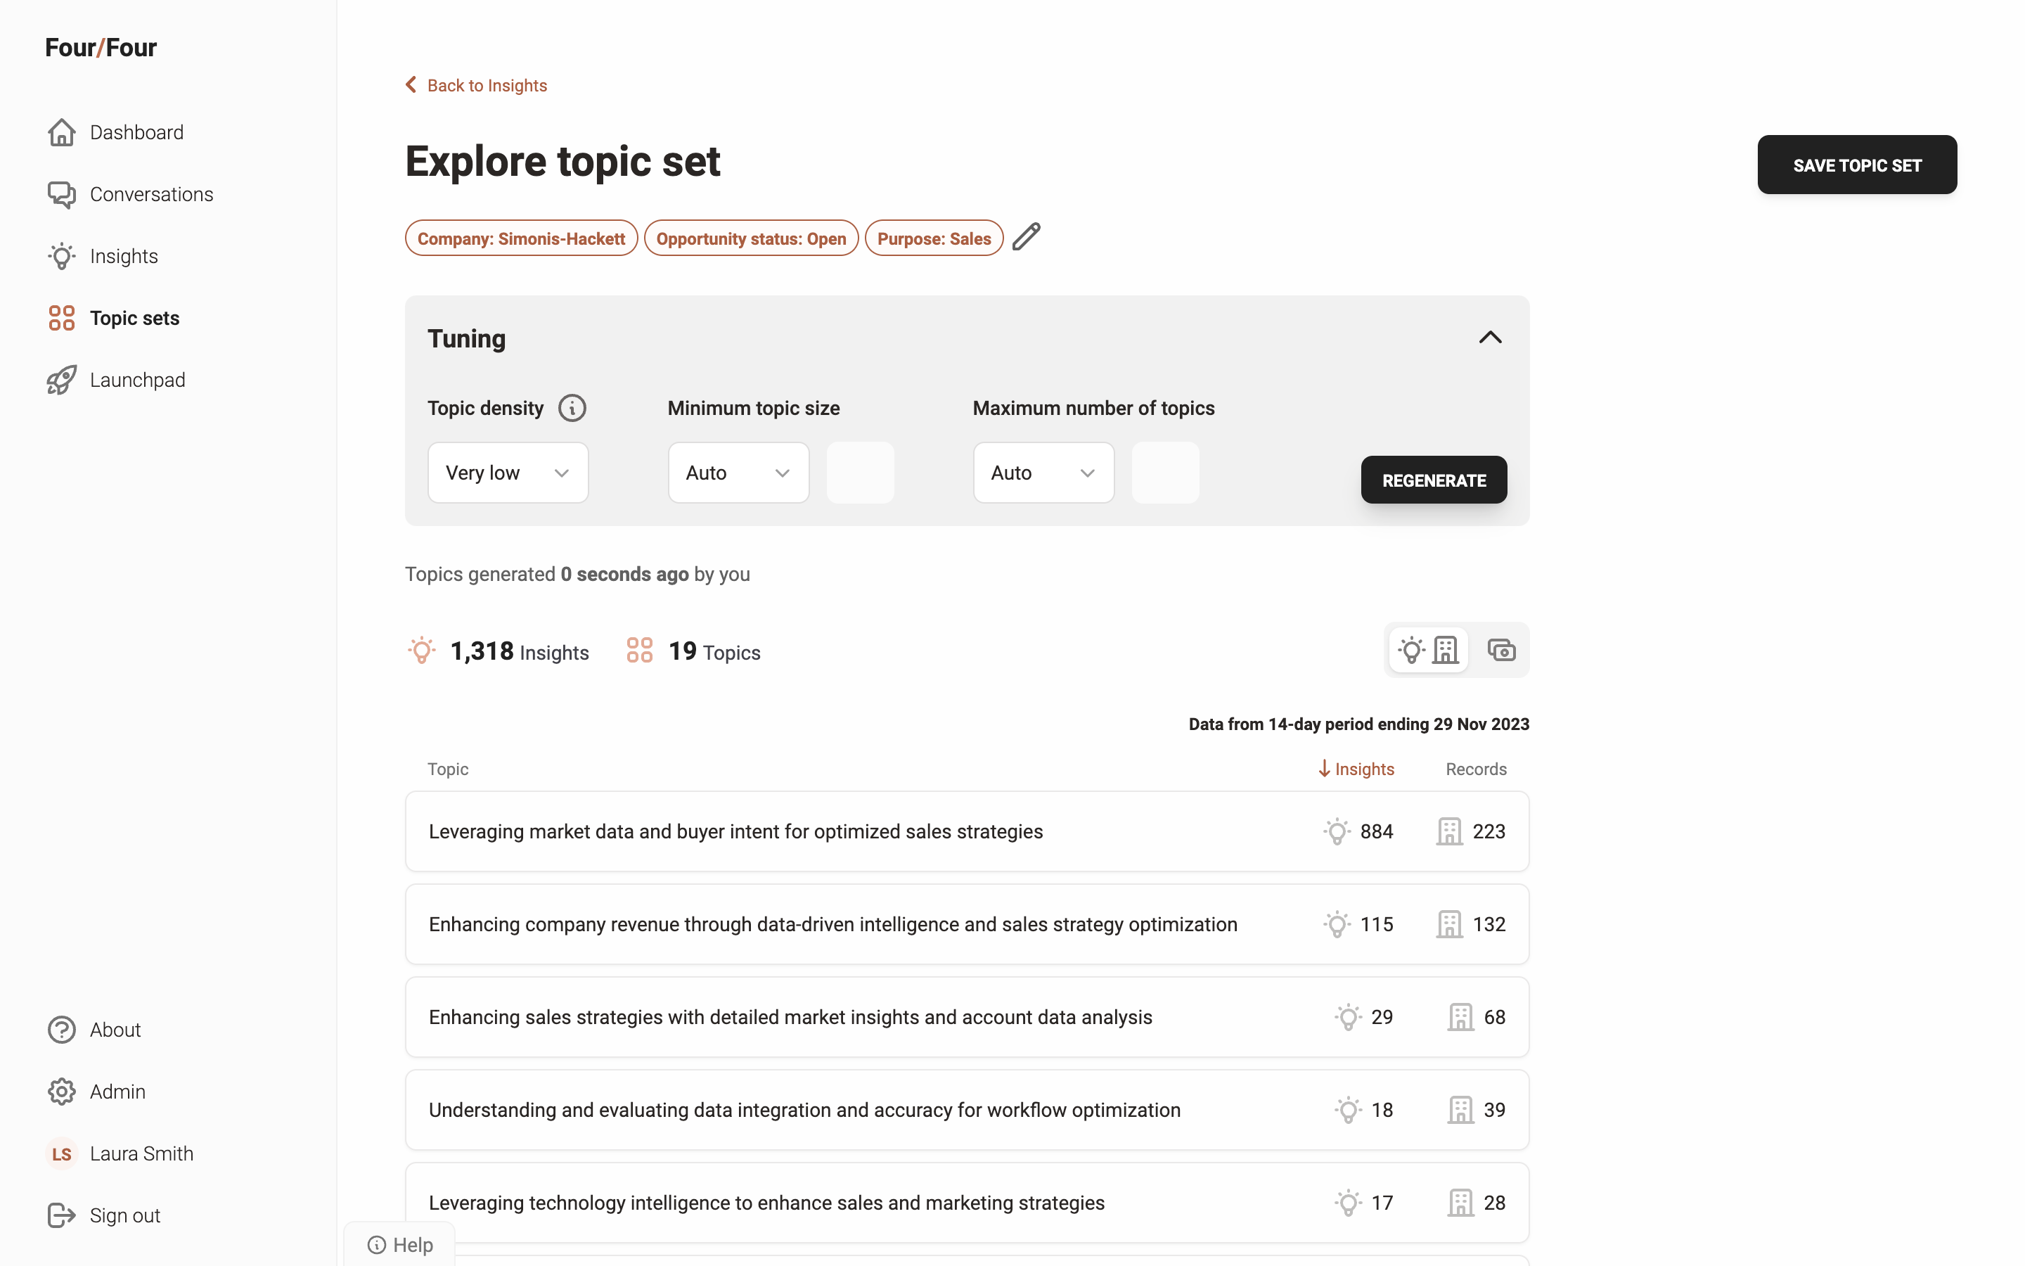2025x1266 pixels.
Task: Open the Minimum topic size dropdown
Action: (x=738, y=473)
